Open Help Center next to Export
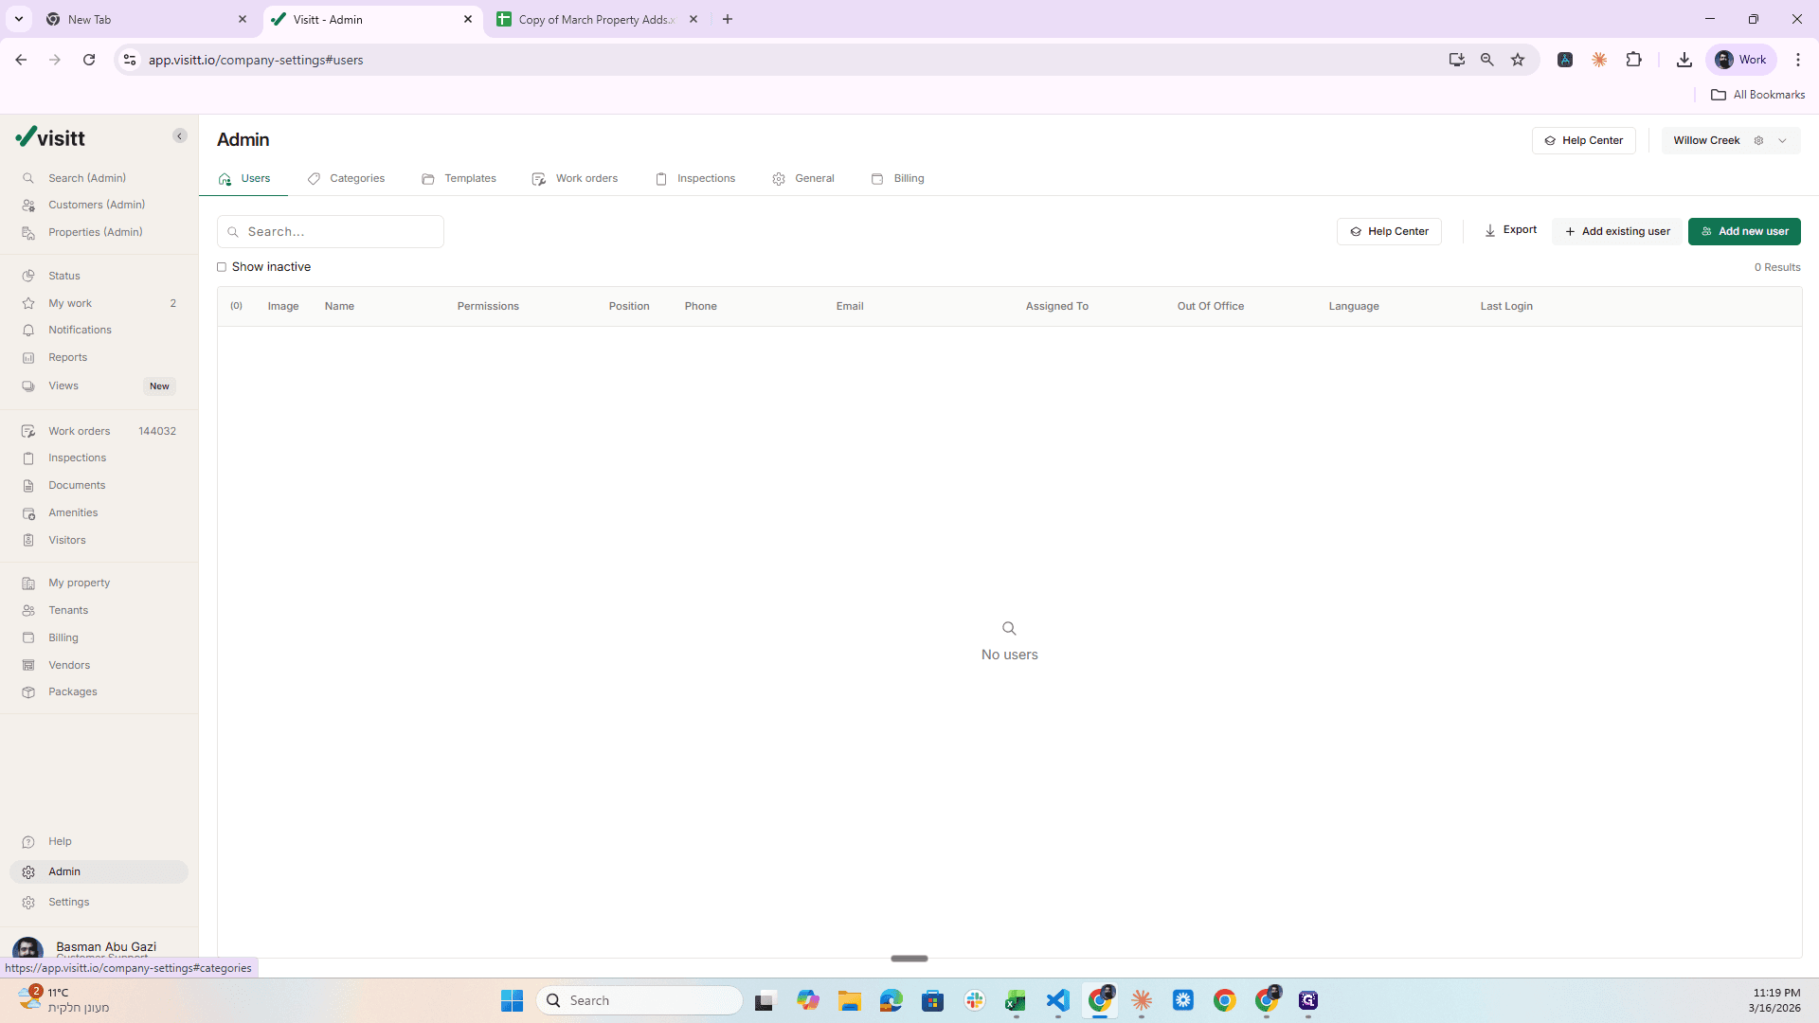The width and height of the screenshot is (1819, 1023). [1389, 231]
